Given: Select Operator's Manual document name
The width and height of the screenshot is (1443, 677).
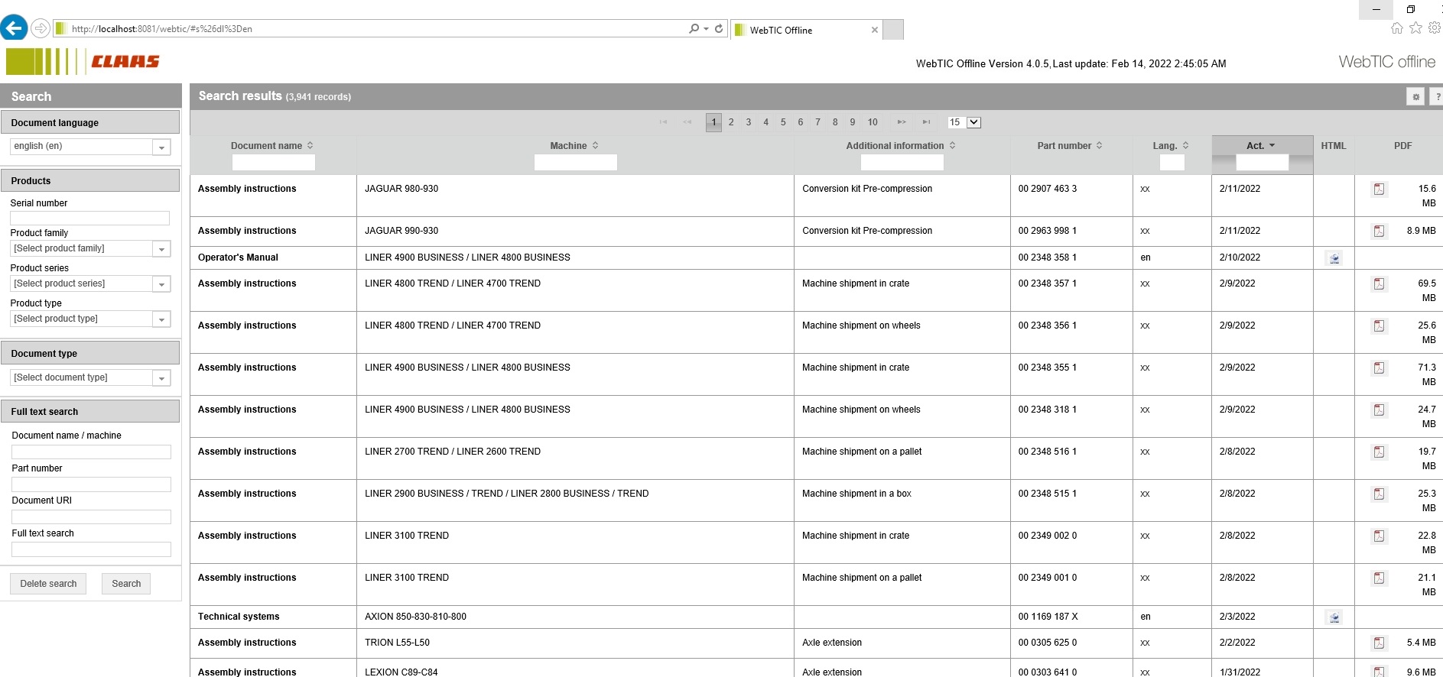Looking at the screenshot, I should (x=238, y=258).
